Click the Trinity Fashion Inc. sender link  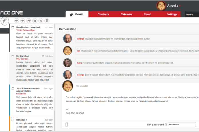25,30
